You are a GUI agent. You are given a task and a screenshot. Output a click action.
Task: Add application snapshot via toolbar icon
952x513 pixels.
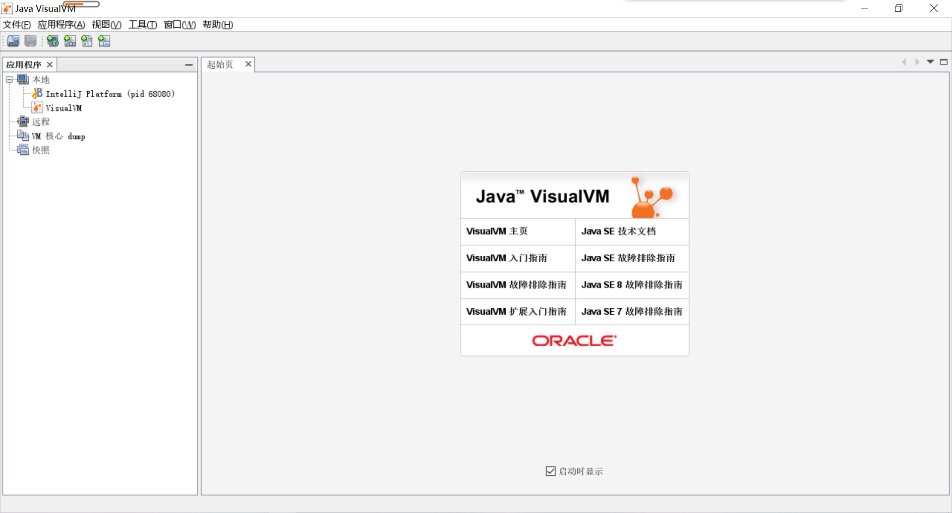point(104,41)
